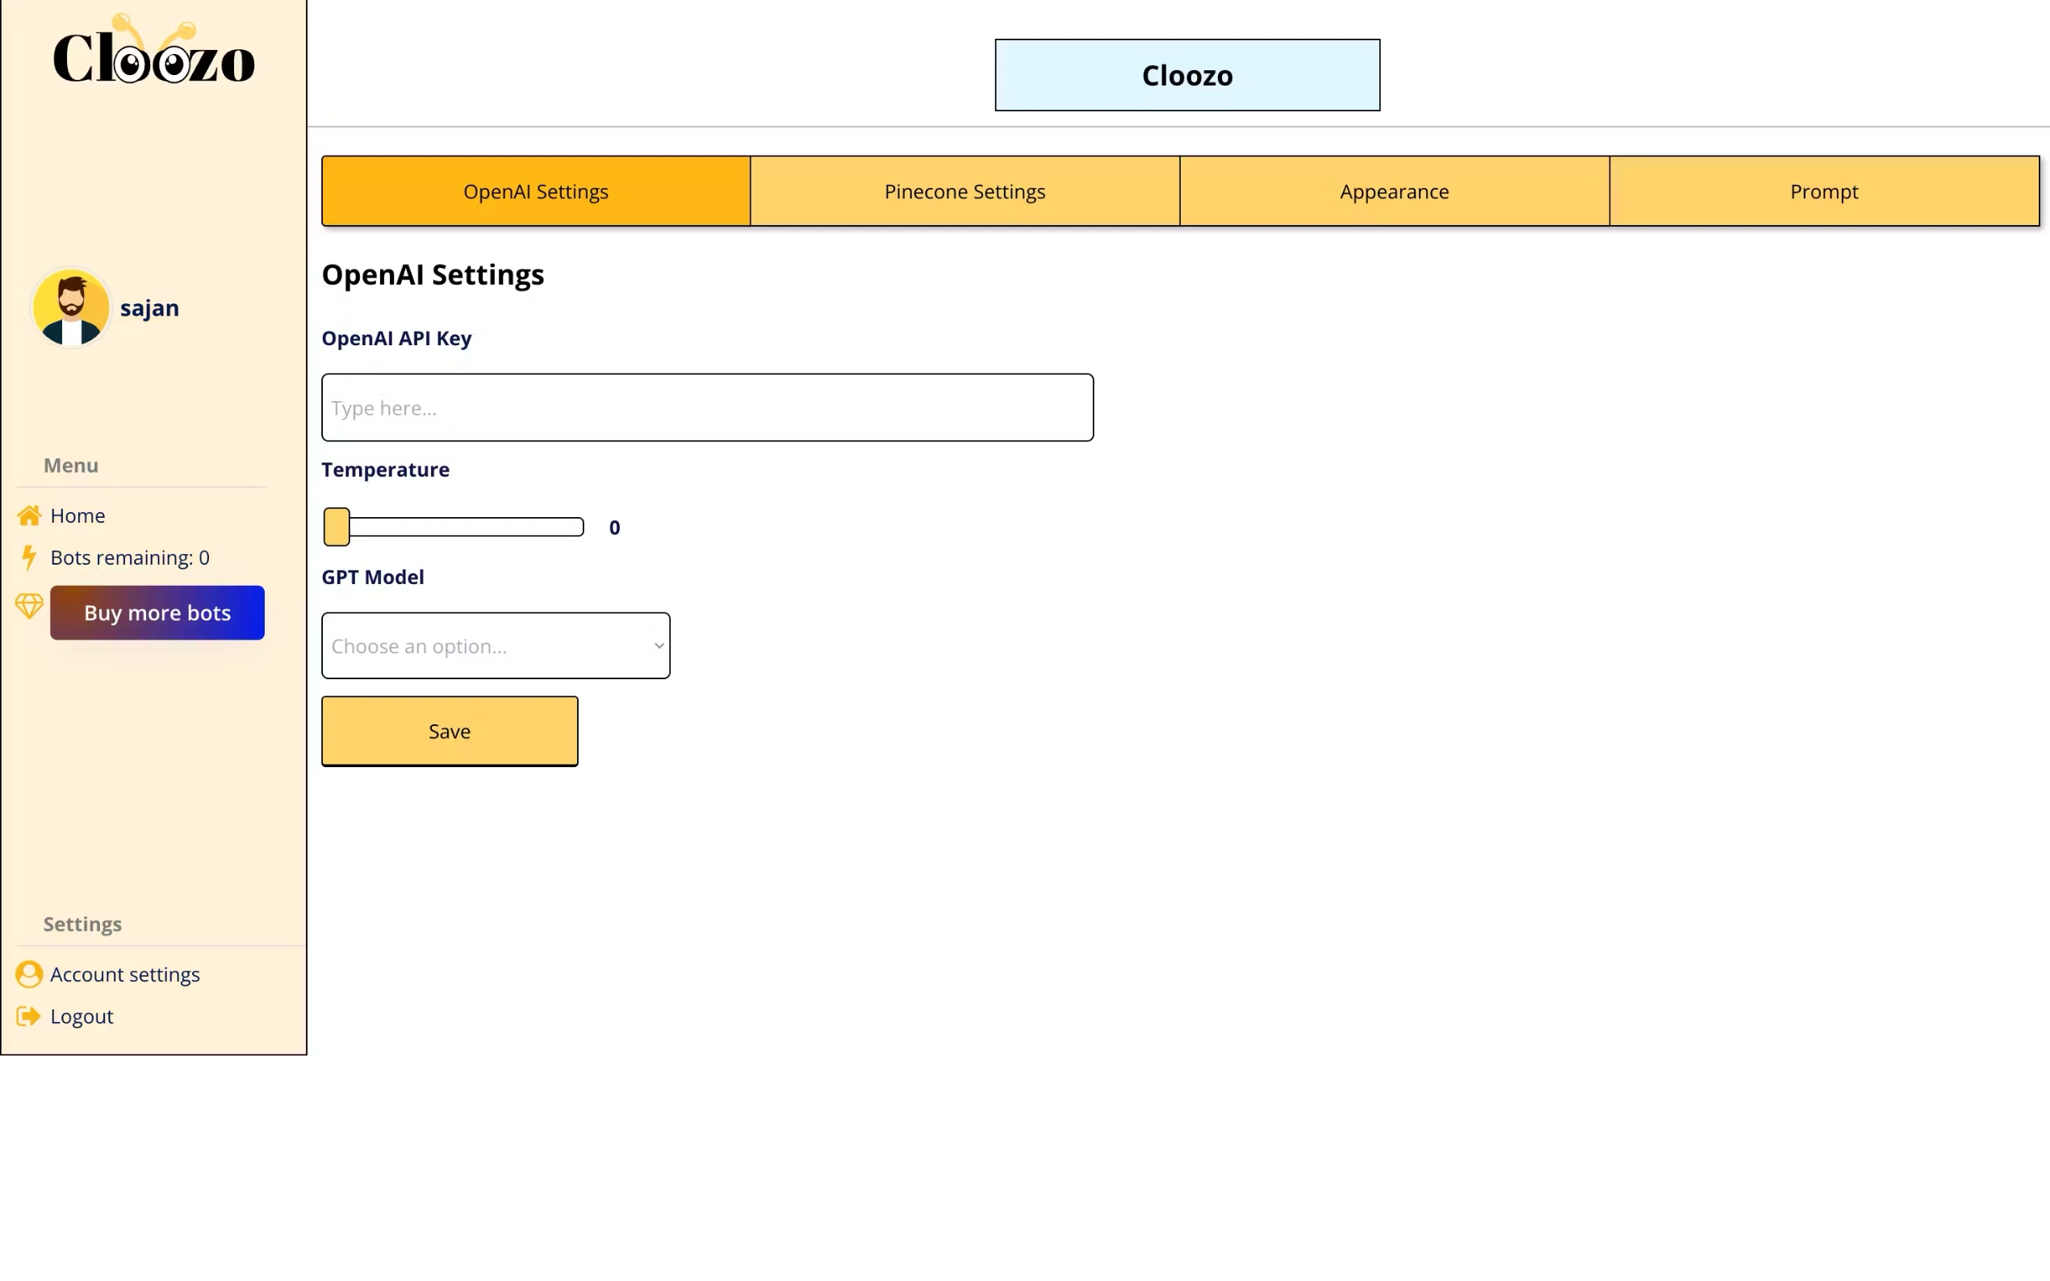Open the Home menu link
2050x1281 pixels.
point(77,515)
